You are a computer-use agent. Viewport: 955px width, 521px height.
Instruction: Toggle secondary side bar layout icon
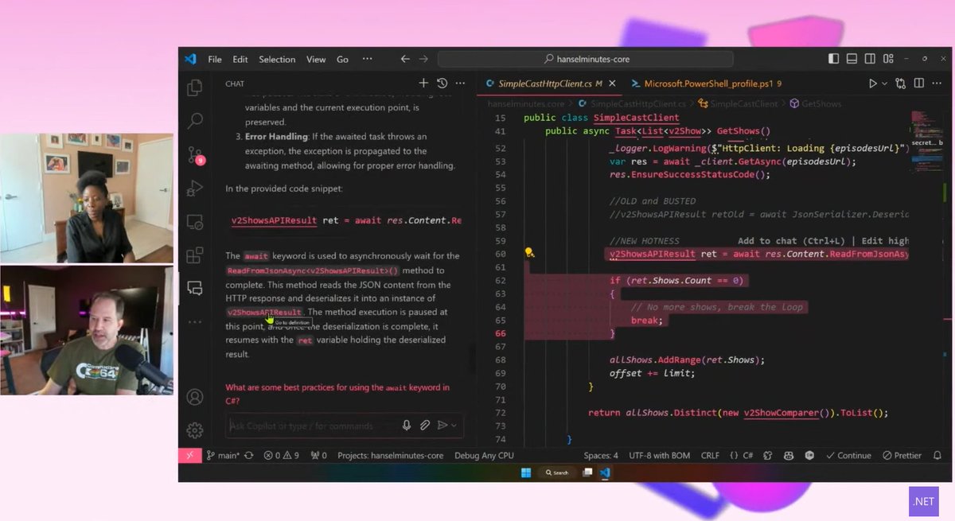click(x=870, y=59)
